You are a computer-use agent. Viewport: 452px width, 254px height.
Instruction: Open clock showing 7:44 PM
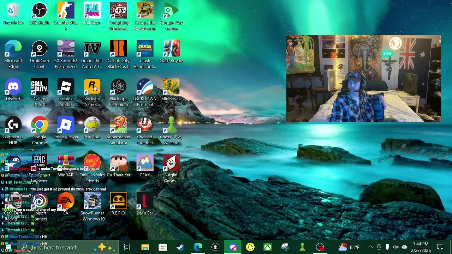[421, 247]
